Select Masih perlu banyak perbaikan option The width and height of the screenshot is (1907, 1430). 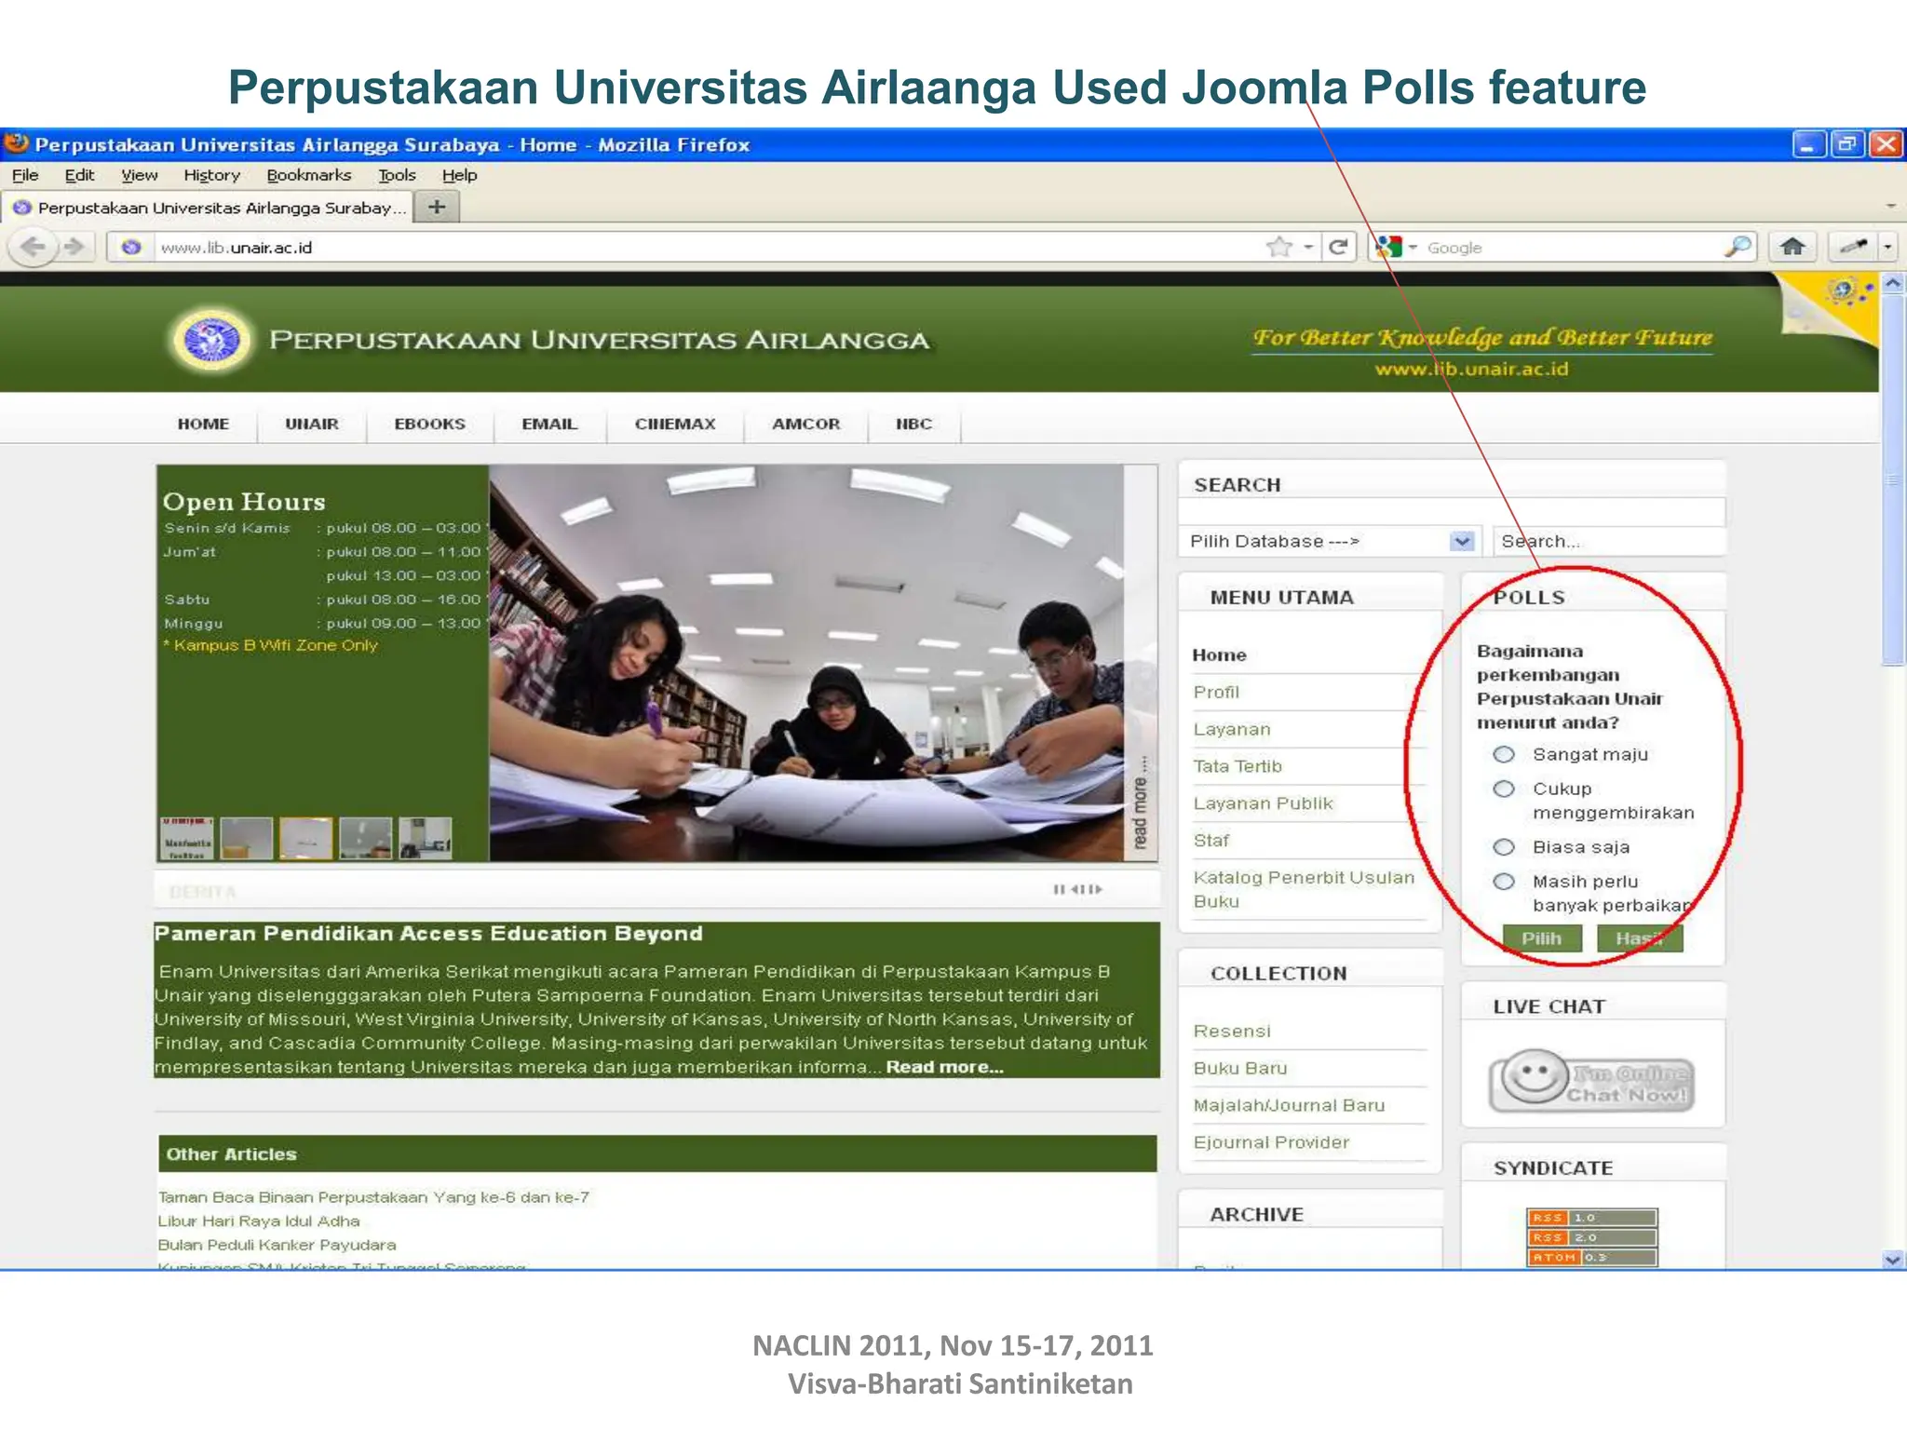coord(1504,882)
